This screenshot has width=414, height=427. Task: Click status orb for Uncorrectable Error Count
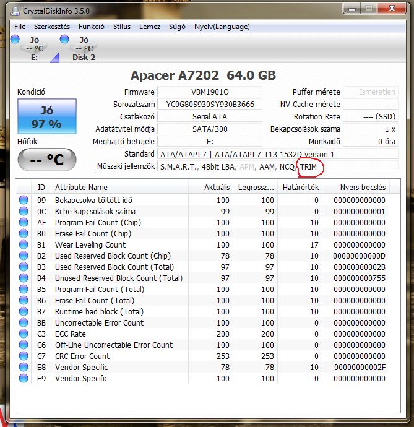[24, 322]
